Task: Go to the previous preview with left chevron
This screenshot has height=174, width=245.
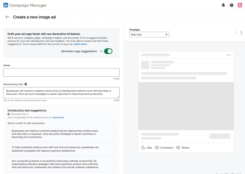Action: [236, 32]
